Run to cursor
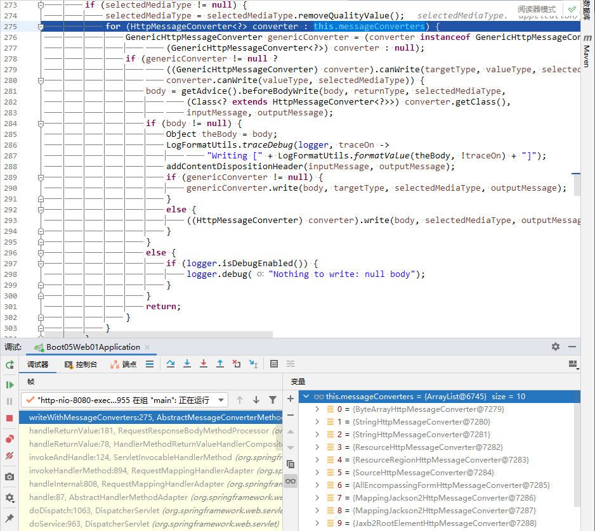Image resolution: width=595 pixels, height=531 pixels. [253, 364]
